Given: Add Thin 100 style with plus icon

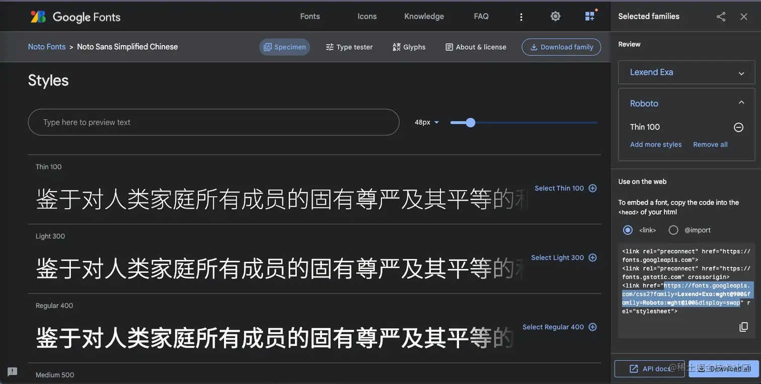Looking at the screenshot, I should pyautogui.click(x=592, y=188).
